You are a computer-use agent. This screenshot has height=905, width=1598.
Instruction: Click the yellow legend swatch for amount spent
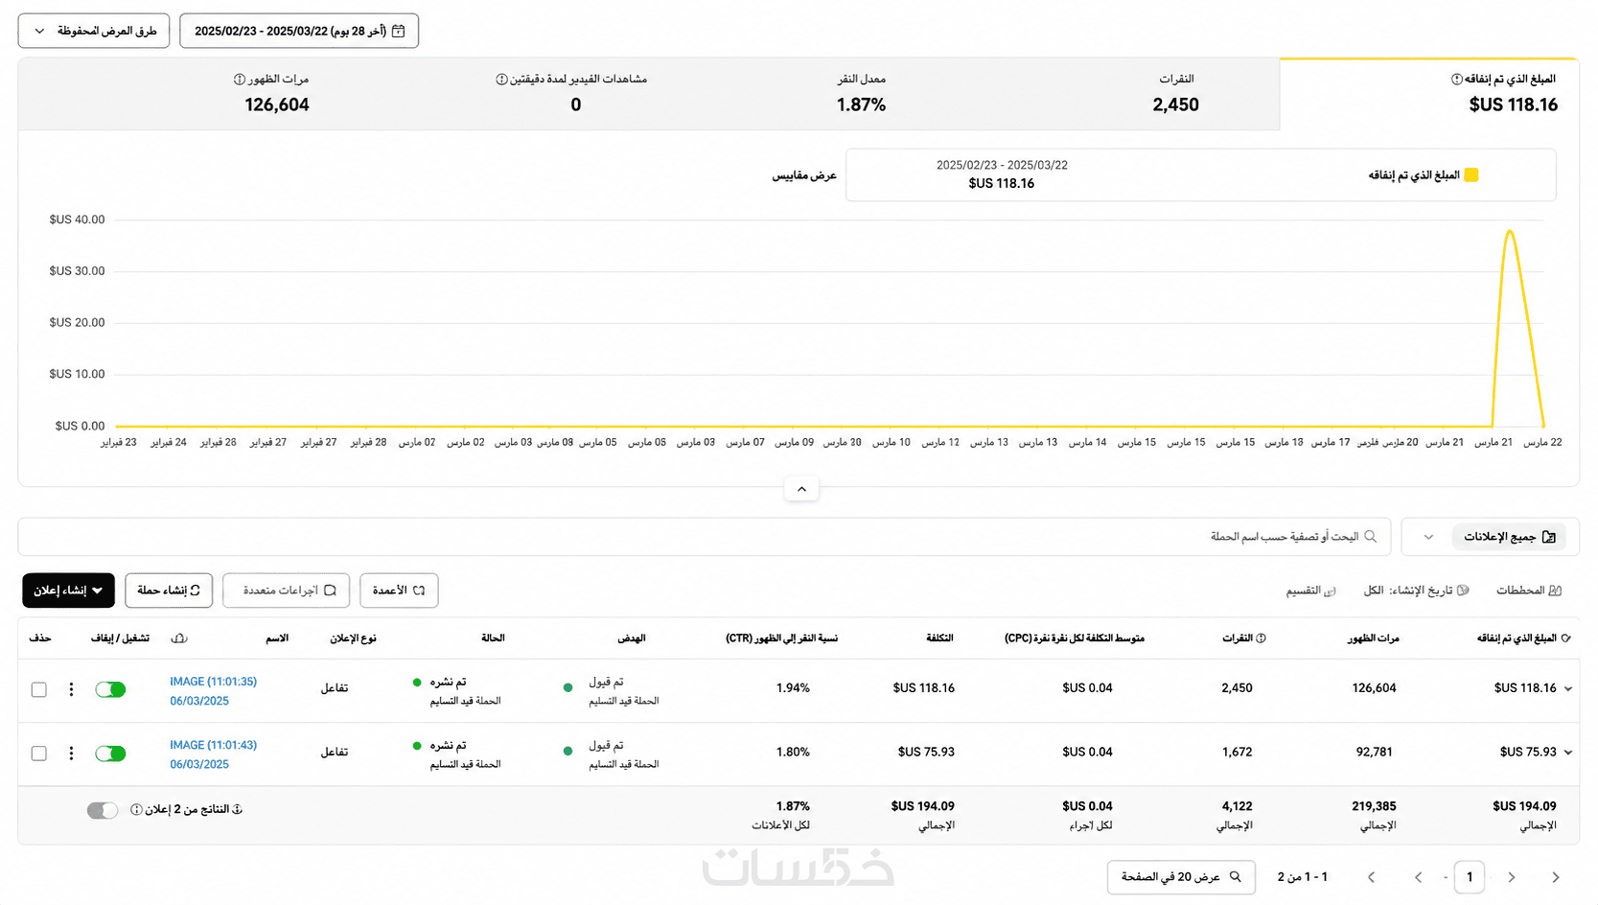click(1471, 174)
